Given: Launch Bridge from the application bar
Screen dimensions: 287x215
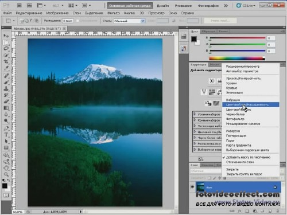Looking at the screenshot, I should click(x=20, y=5).
